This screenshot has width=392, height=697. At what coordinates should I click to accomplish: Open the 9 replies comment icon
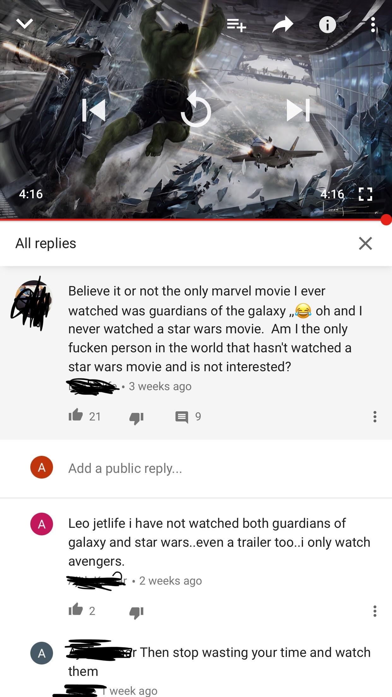[x=182, y=417]
